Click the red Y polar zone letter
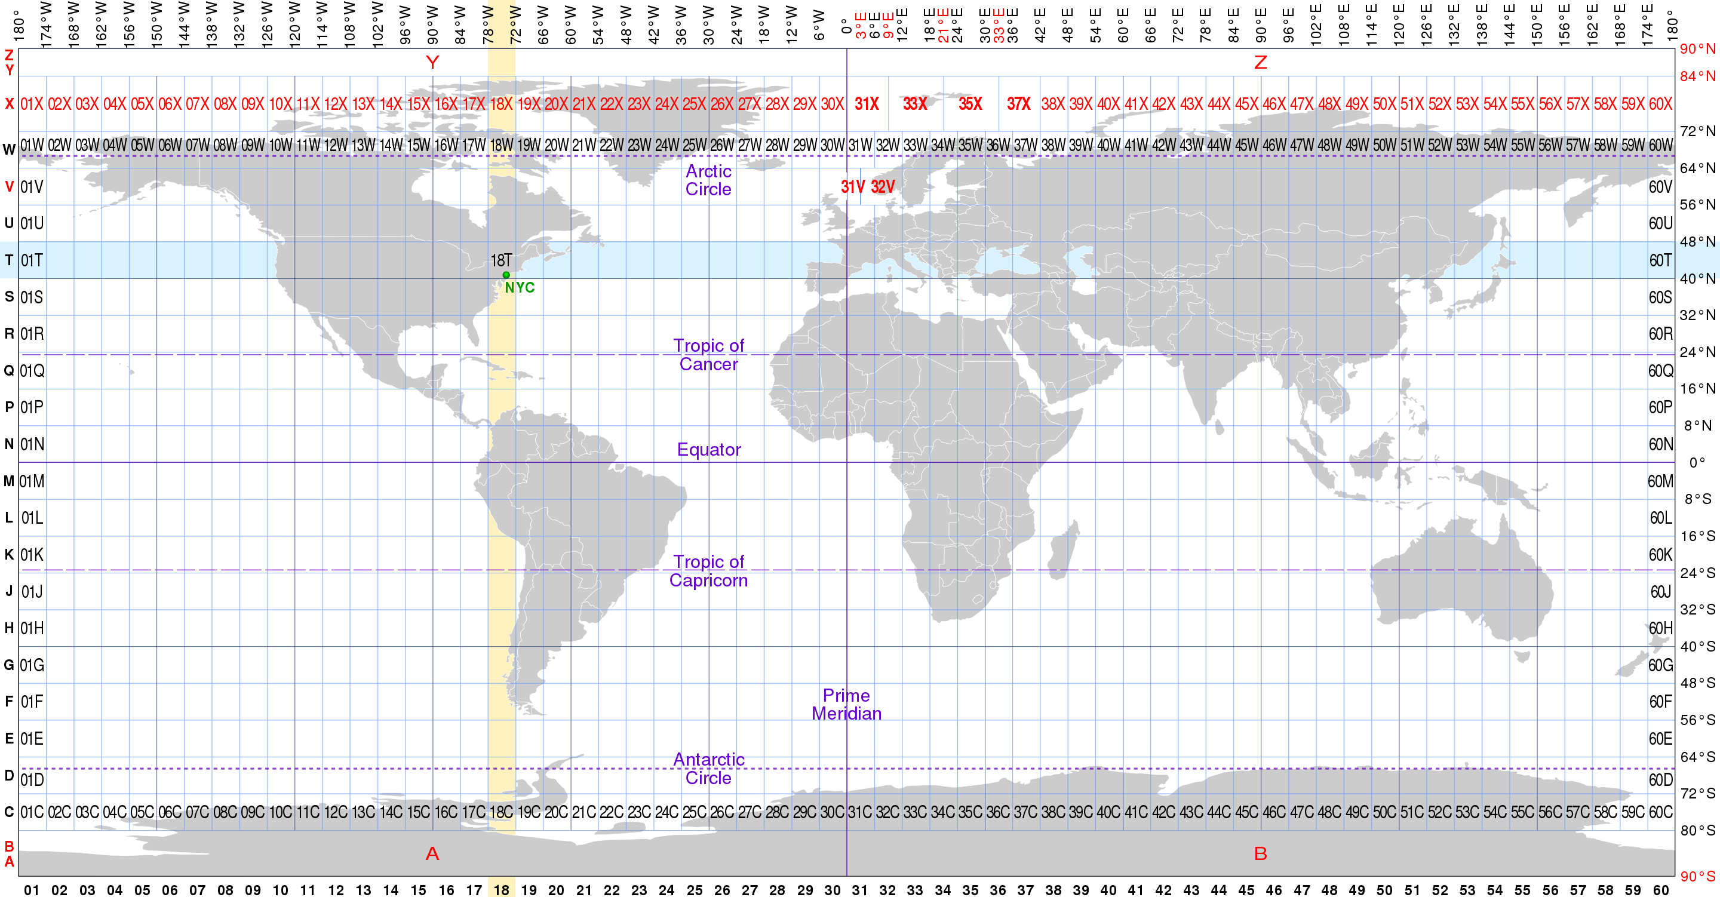 pos(432,62)
